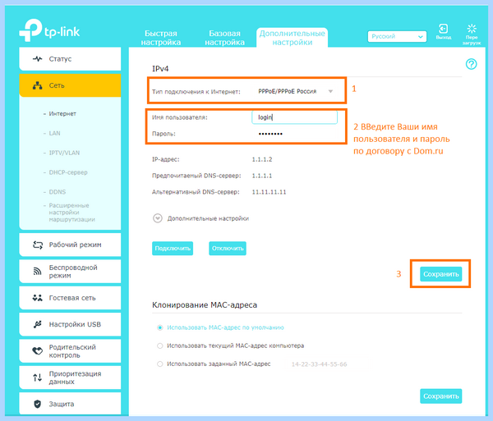The width and height of the screenshot is (493, 421).
Task: Click the Сеть network icon
Action: click(38, 85)
